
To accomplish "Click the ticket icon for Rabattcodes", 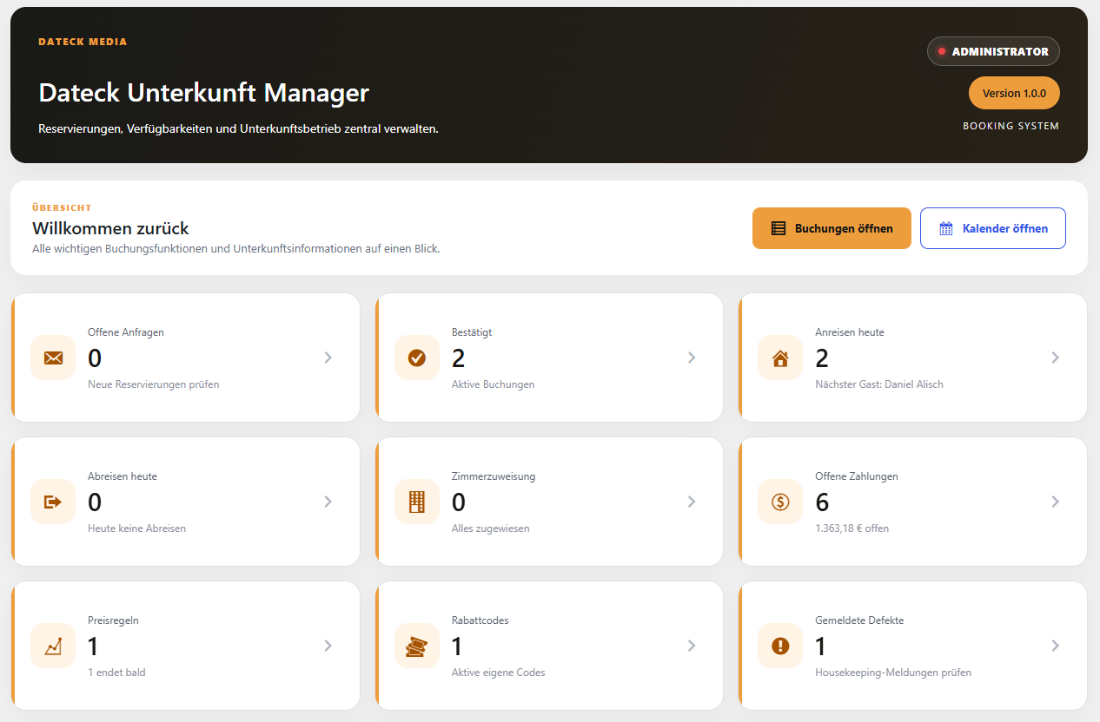I will pos(417,647).
